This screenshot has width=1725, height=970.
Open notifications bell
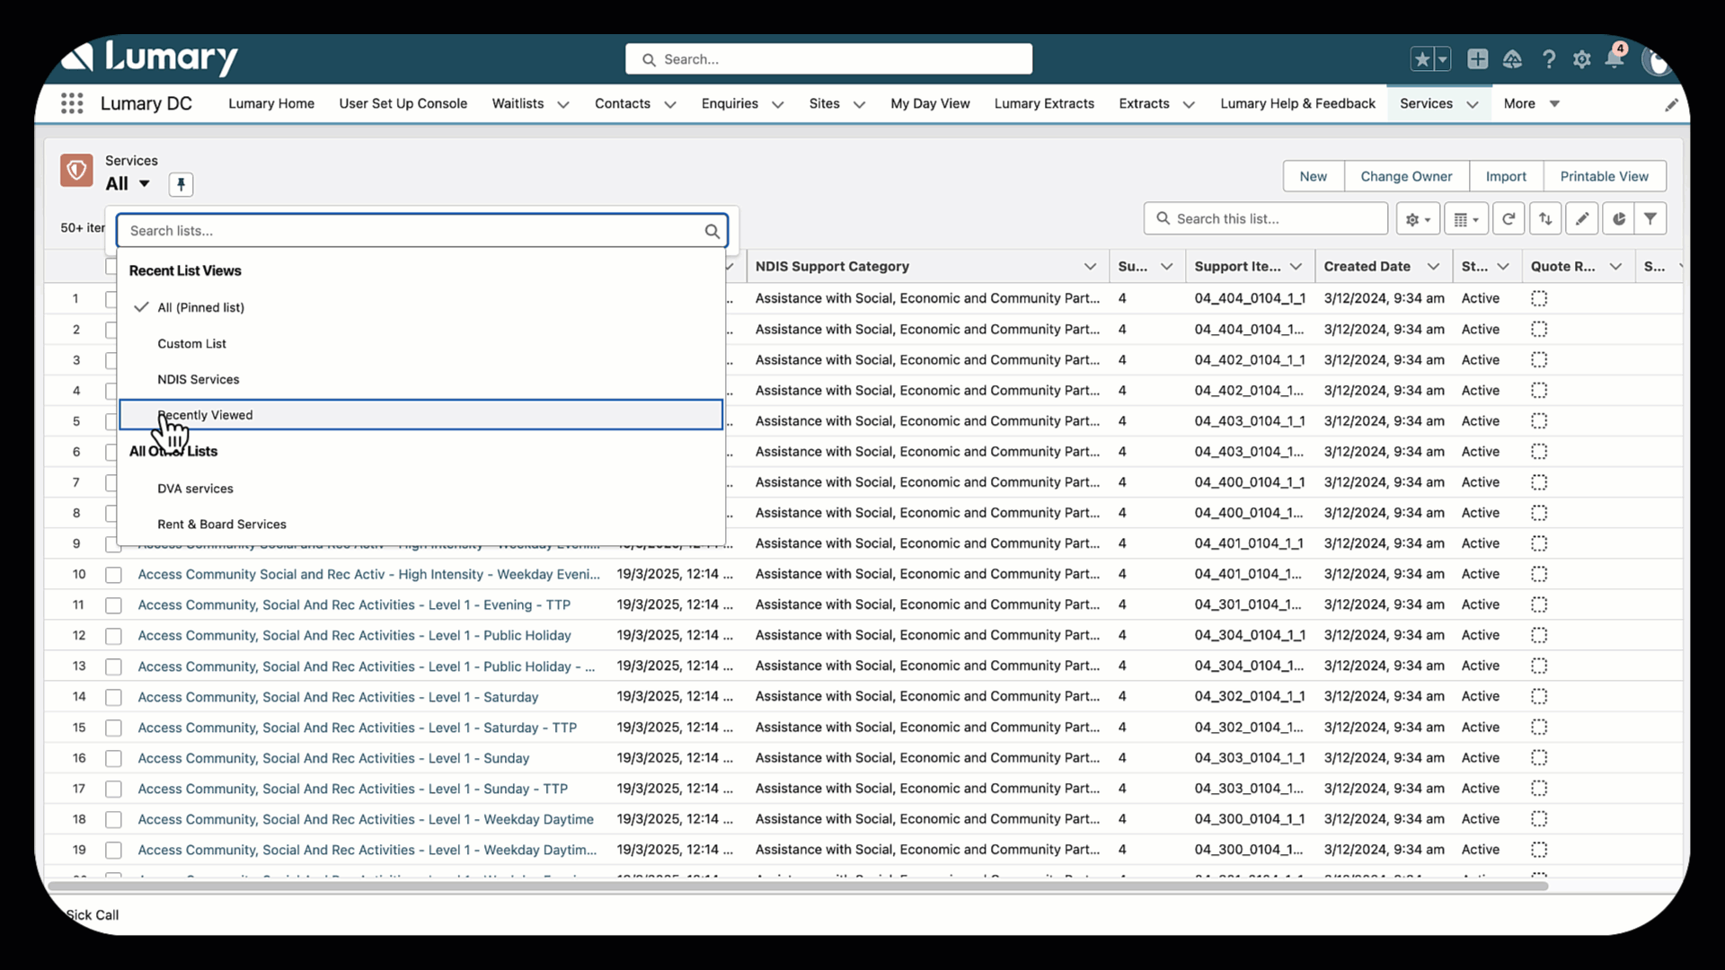[x=1614, y=59]
